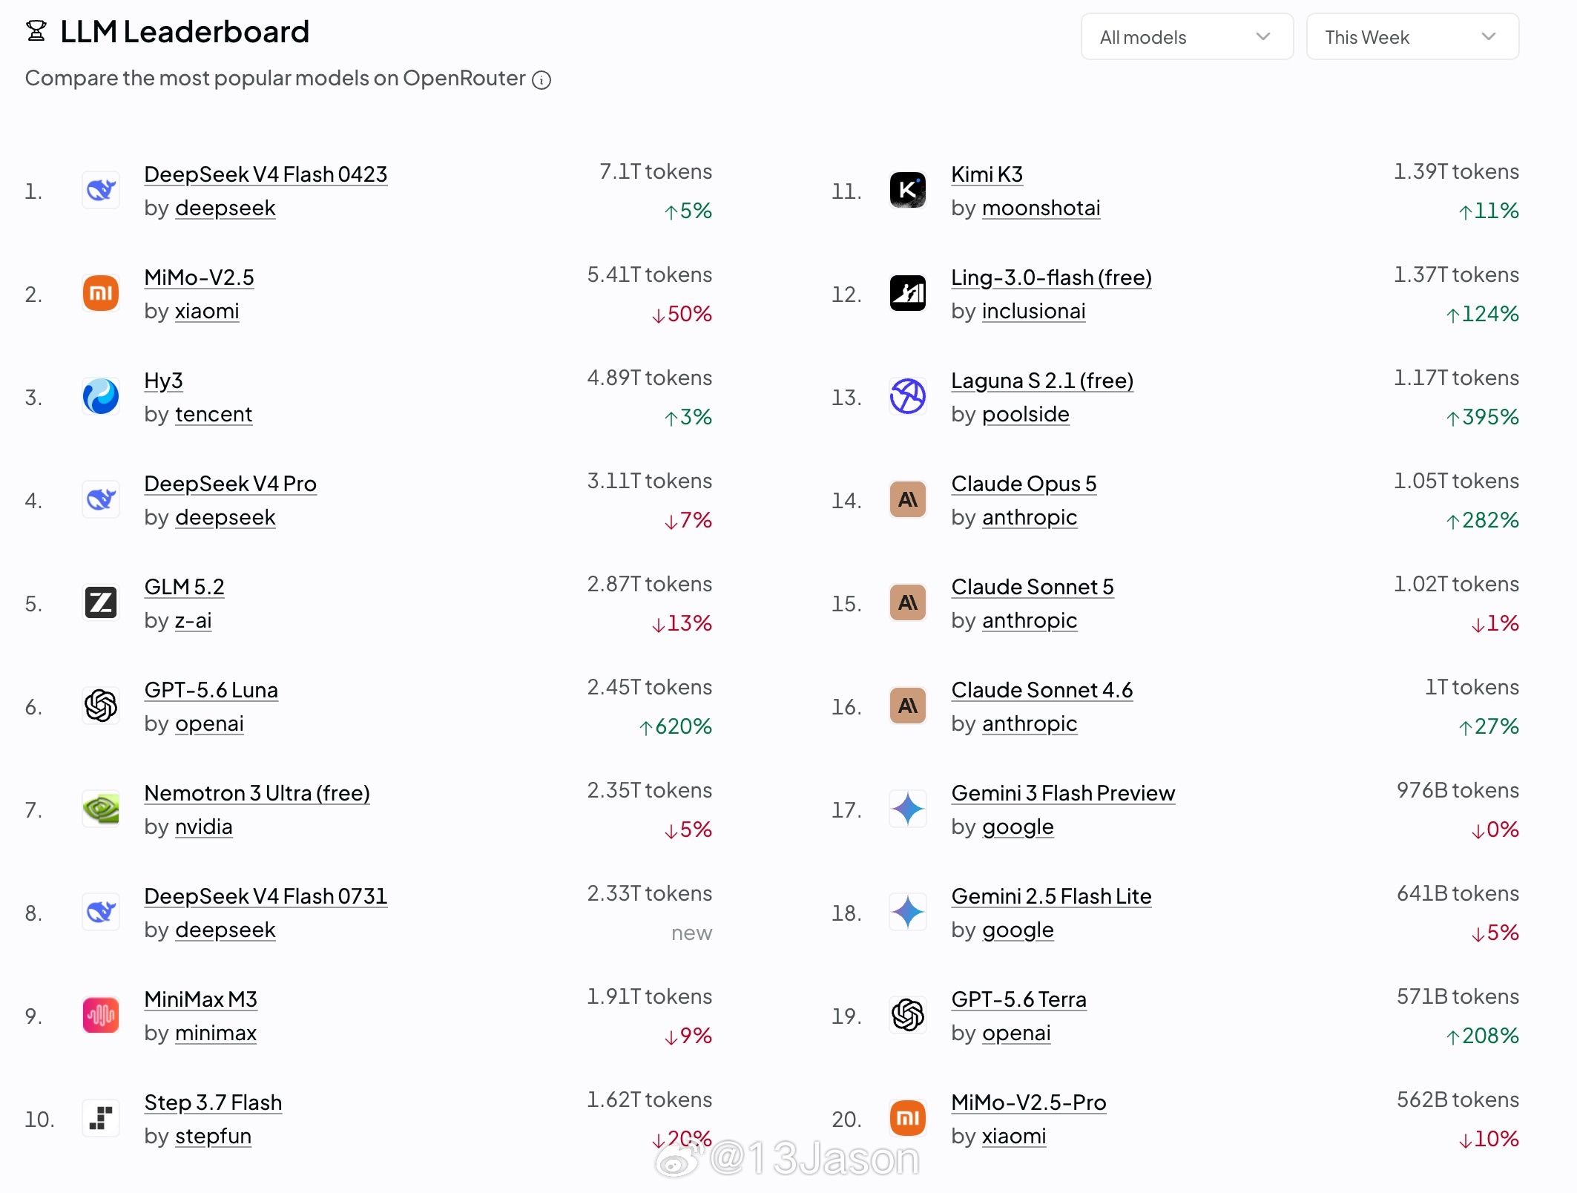Open the This Week time range dropdown
The width and height of the screenshot is (1577, 1193).
[x=1412, y=37]
